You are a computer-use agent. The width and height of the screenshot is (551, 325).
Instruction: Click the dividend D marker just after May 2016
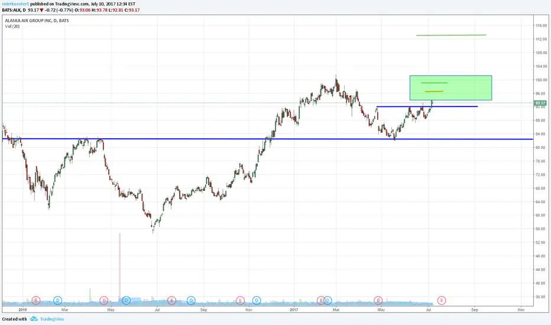point(126,300)
